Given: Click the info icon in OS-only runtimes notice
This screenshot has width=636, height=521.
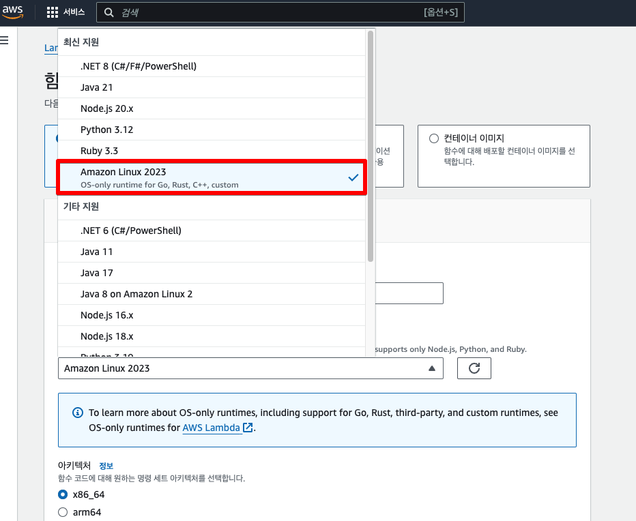Looking at the screenshot, I should tap(78, 413).
